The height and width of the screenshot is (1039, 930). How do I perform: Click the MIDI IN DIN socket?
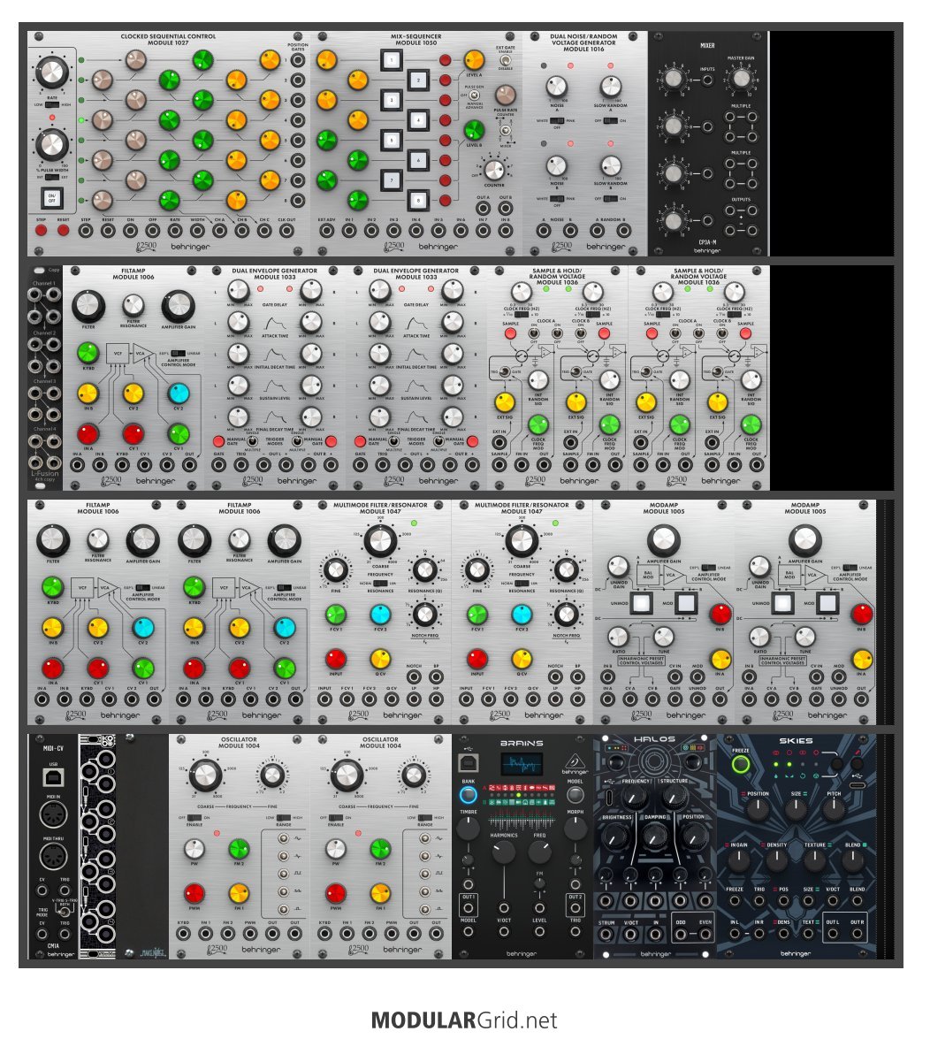pos(53,815)
